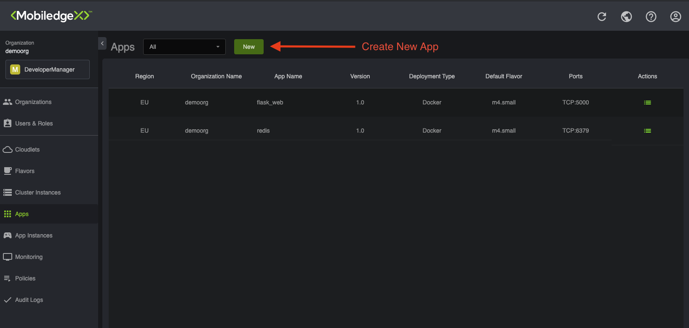Click the Ports column header
689x328 pixels.
(576, 76)
